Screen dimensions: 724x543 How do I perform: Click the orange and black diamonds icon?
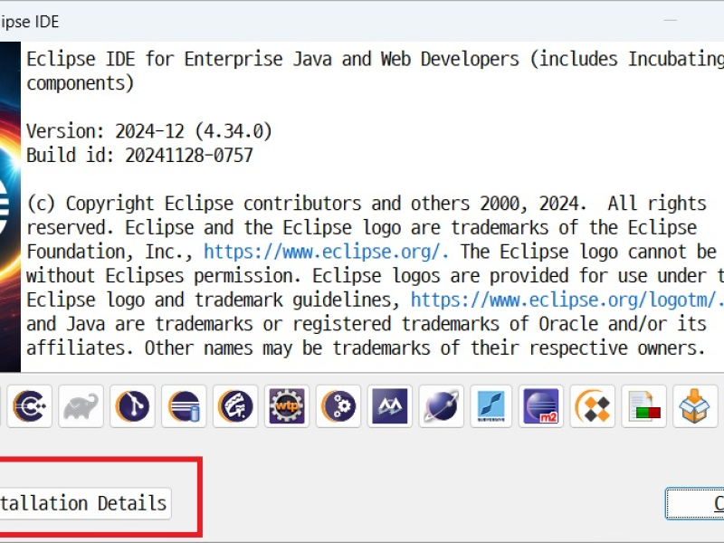593,406
